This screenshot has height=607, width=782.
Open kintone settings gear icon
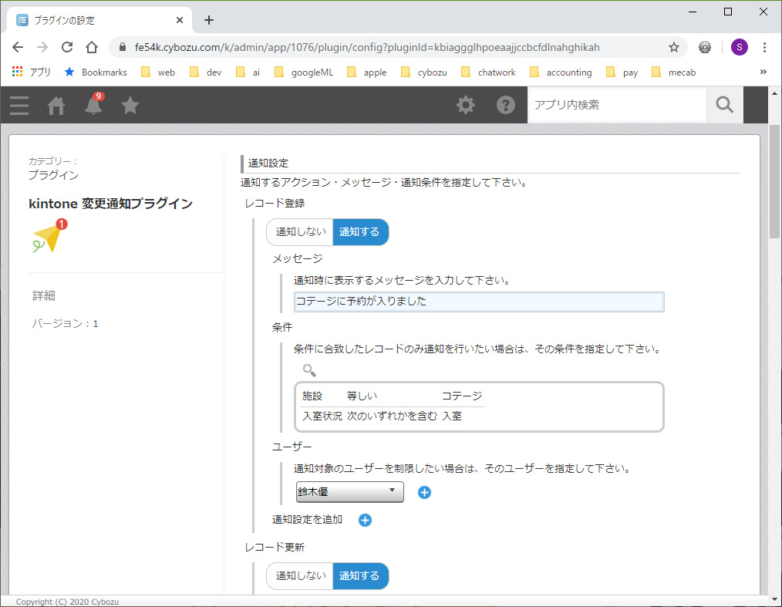pos(466,105)
